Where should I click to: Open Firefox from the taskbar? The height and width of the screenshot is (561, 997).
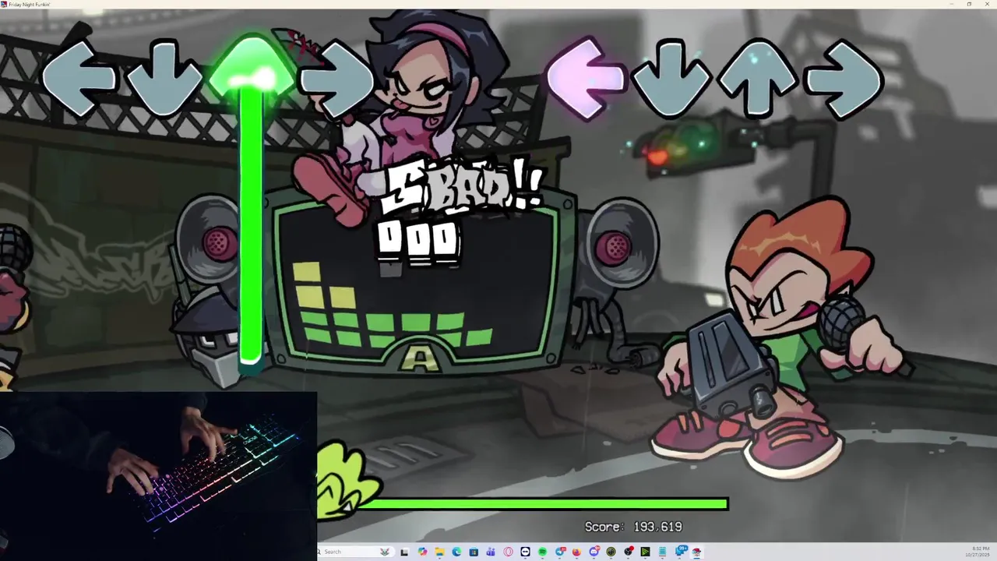(x=576, y=552)
